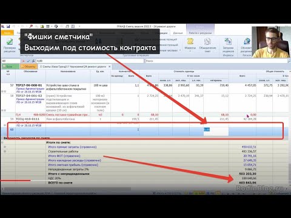Switch to the orange Объекты tab
291x218 pixels.
[x=28, y=67]
